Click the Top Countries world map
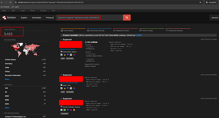The image size is (219, 118). [25, 50]
